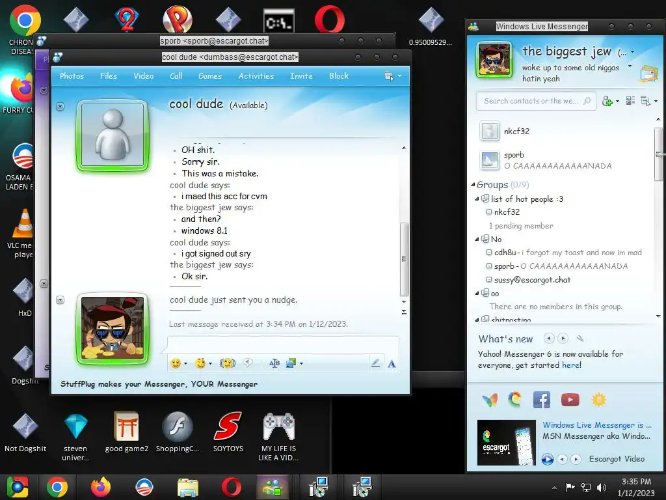Collapse the 'list of hot people :3' group

(477, 199)
